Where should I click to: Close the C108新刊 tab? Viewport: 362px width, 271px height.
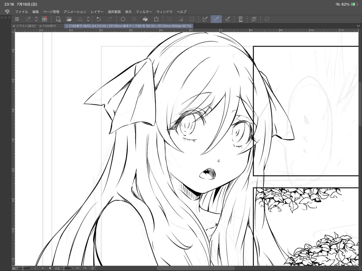pyautogui.click(x=40, y=26)
